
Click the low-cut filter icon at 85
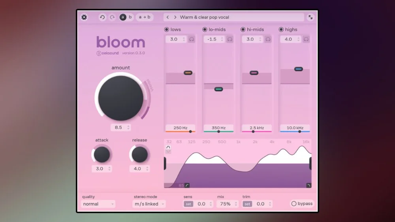coord(187,186)
